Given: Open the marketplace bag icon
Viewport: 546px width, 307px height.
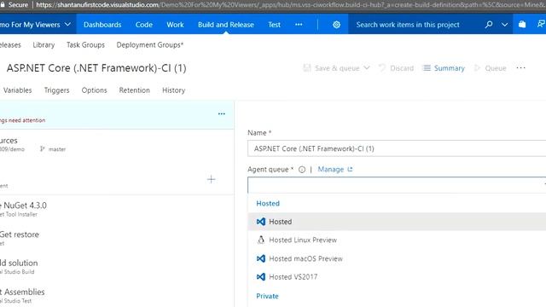Looking at the screenshot, I should (x=522, y=25).
